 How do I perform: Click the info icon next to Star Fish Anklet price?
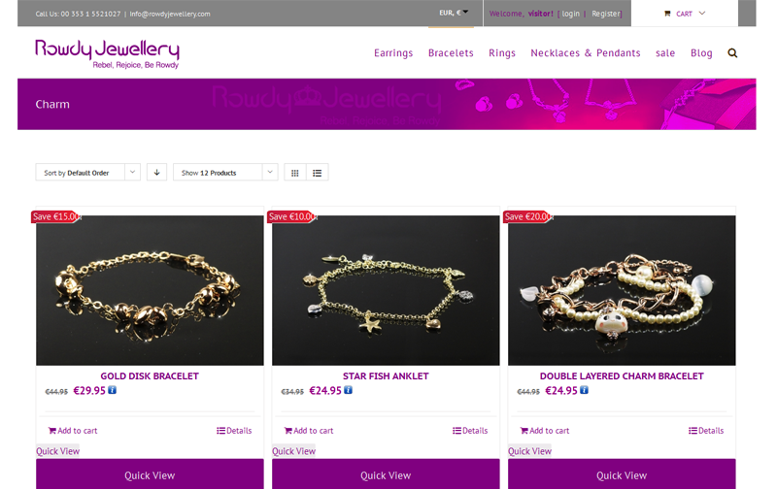point(349,390)
